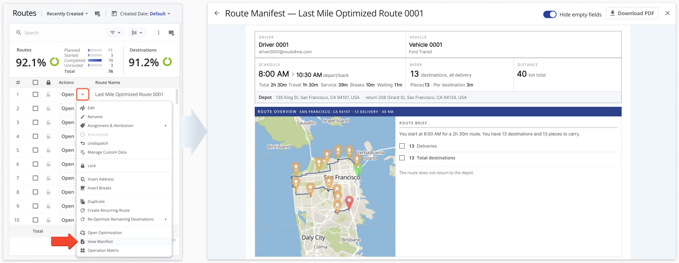Select the checkbox for route row 1
The width and height of the screenshot is (679, 263).
(35, 94)
